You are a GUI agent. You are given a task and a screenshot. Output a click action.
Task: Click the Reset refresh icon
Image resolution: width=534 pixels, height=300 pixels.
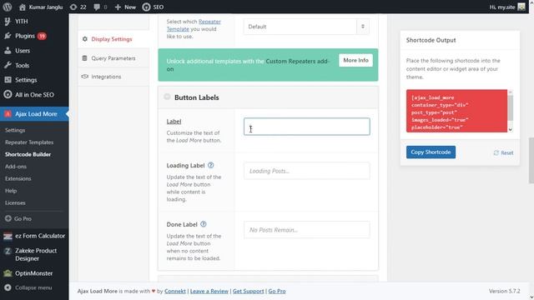tap(496, 152)
